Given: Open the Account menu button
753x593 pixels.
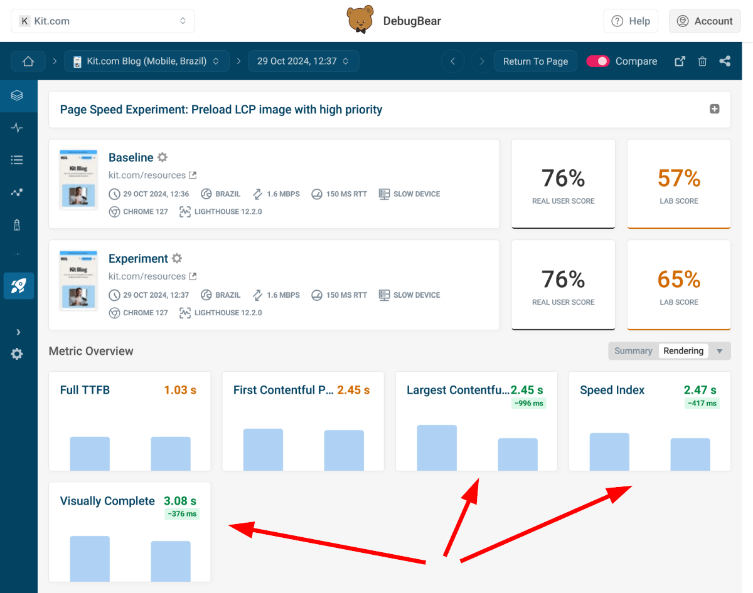Looking at the screenshot, I should (705, 21).
